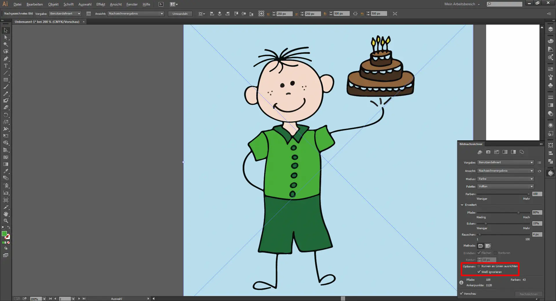The height and width of the screenshot is (301, 556).
Task: Open the Layers panel icon
Action: pyautogui.click(x=550, y=29)
